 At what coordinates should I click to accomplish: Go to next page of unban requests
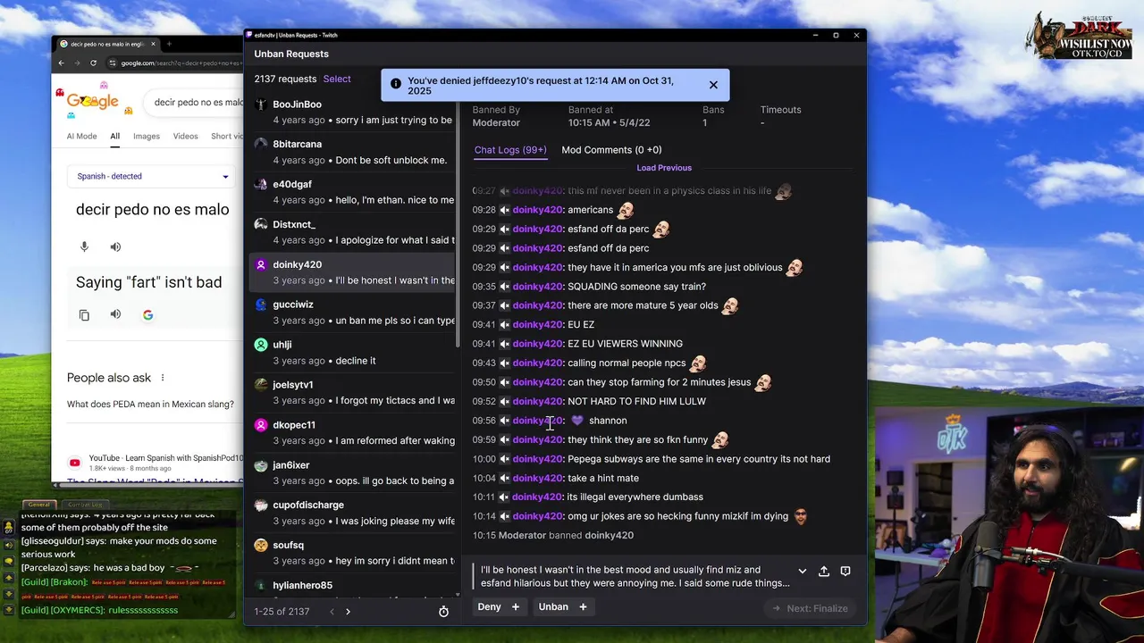(x=348, y=612)
